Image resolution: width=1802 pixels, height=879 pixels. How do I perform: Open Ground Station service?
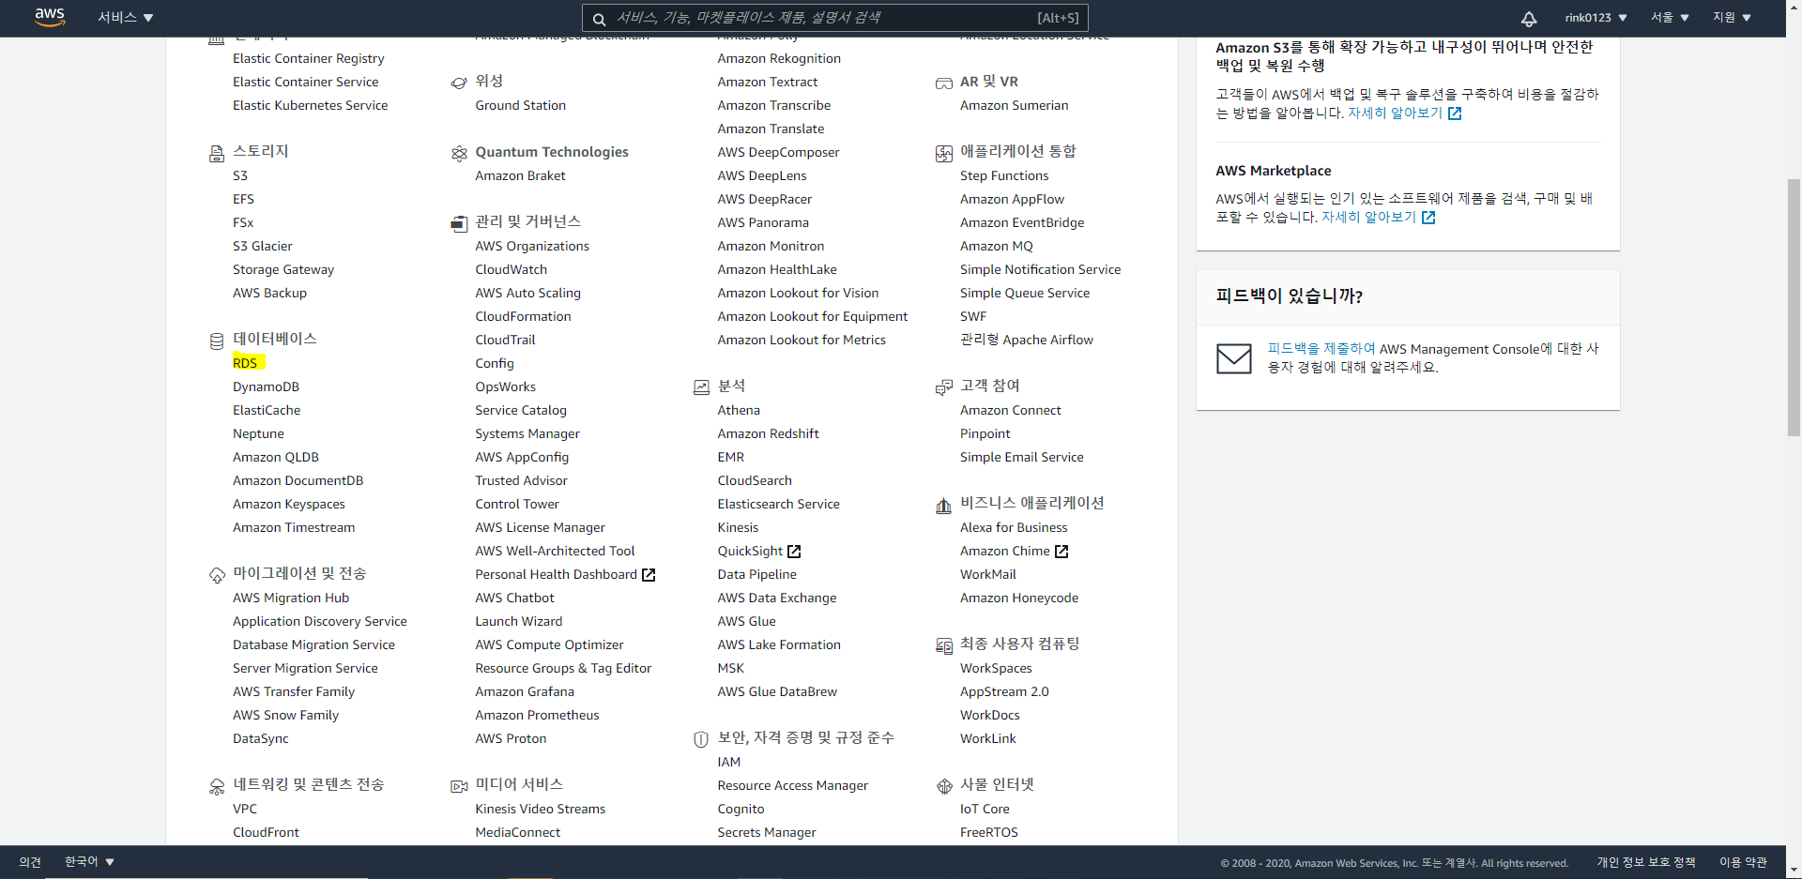(x=520, y=105)
